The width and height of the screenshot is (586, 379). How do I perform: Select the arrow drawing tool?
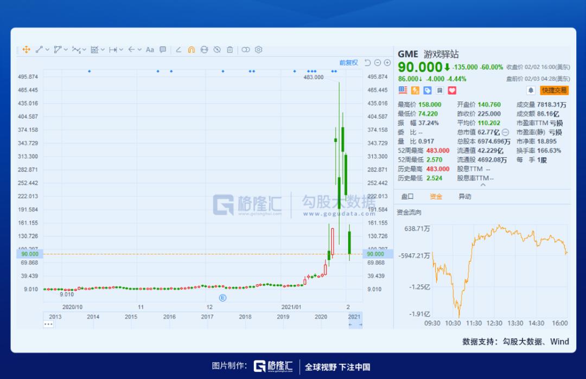131,50
